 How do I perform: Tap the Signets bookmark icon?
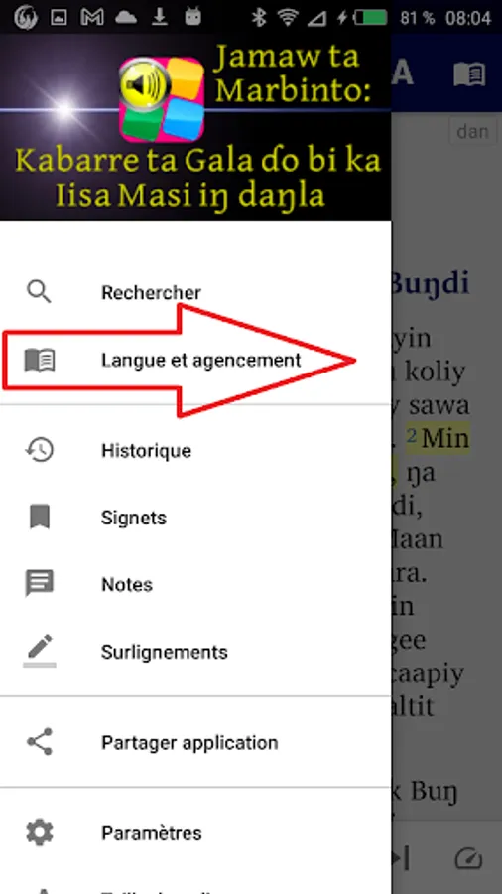pyautogui.click(x=40, y=518)
